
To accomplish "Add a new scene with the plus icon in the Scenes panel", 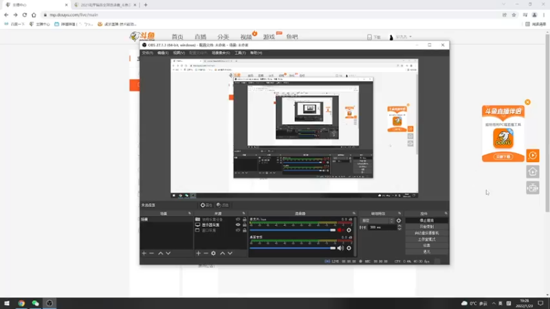I will point(144,253).
